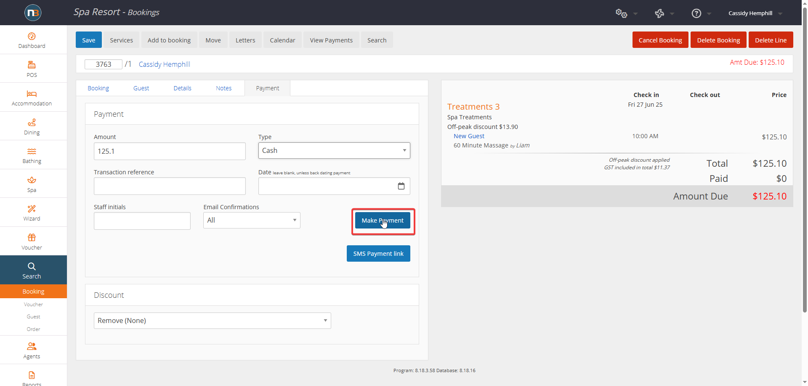Click the red Cancel Booking button
Viewport: 808px width, 386px height.
pos(660,40)
